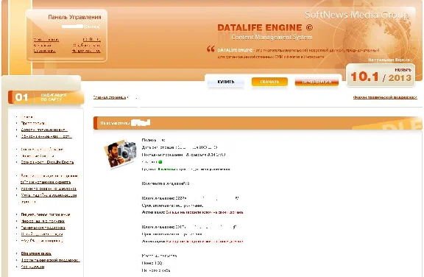This screenshot has height=277, width=424.
Task: Click the 01 НАВИГАЦИЯ ПО САЙТУ header
Action: coord(46,97)
